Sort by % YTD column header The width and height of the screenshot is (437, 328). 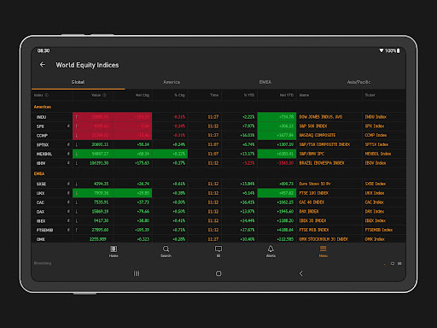[249, 95]
